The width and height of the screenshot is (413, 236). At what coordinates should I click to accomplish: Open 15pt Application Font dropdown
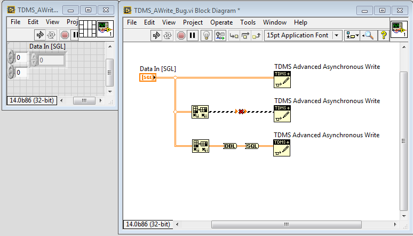pos(303,35)
